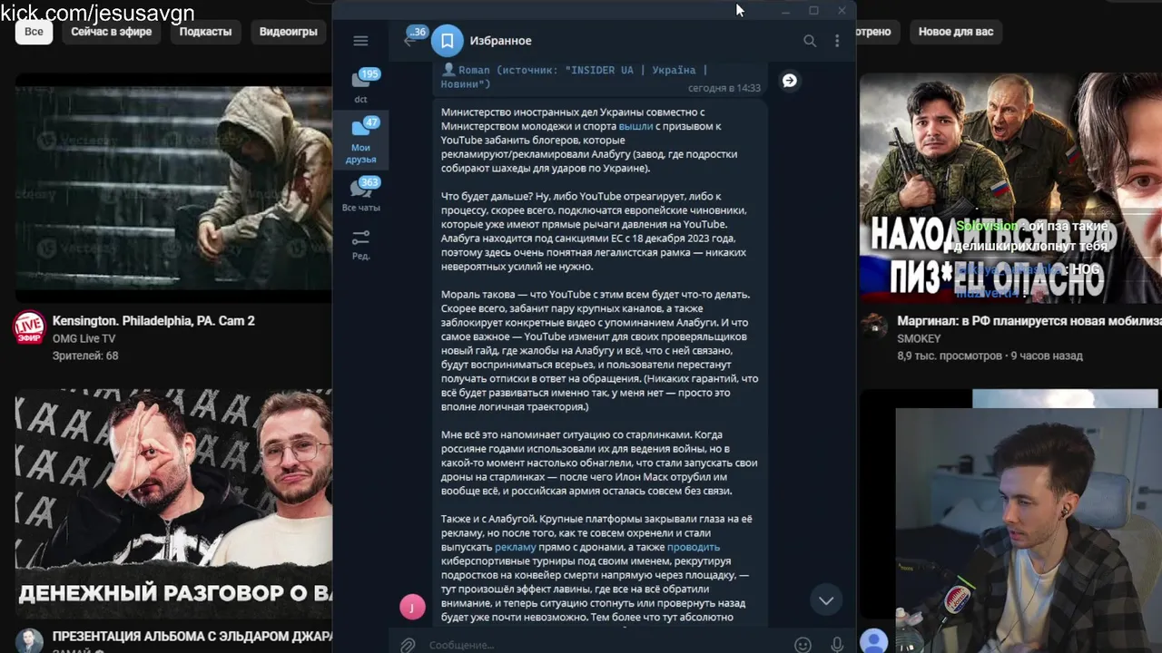Image resolution: width=1162 pixels, height=653 pixels.
Task: Open the Денежный разговор video thumbnail
Action: (x=172, y=503)
